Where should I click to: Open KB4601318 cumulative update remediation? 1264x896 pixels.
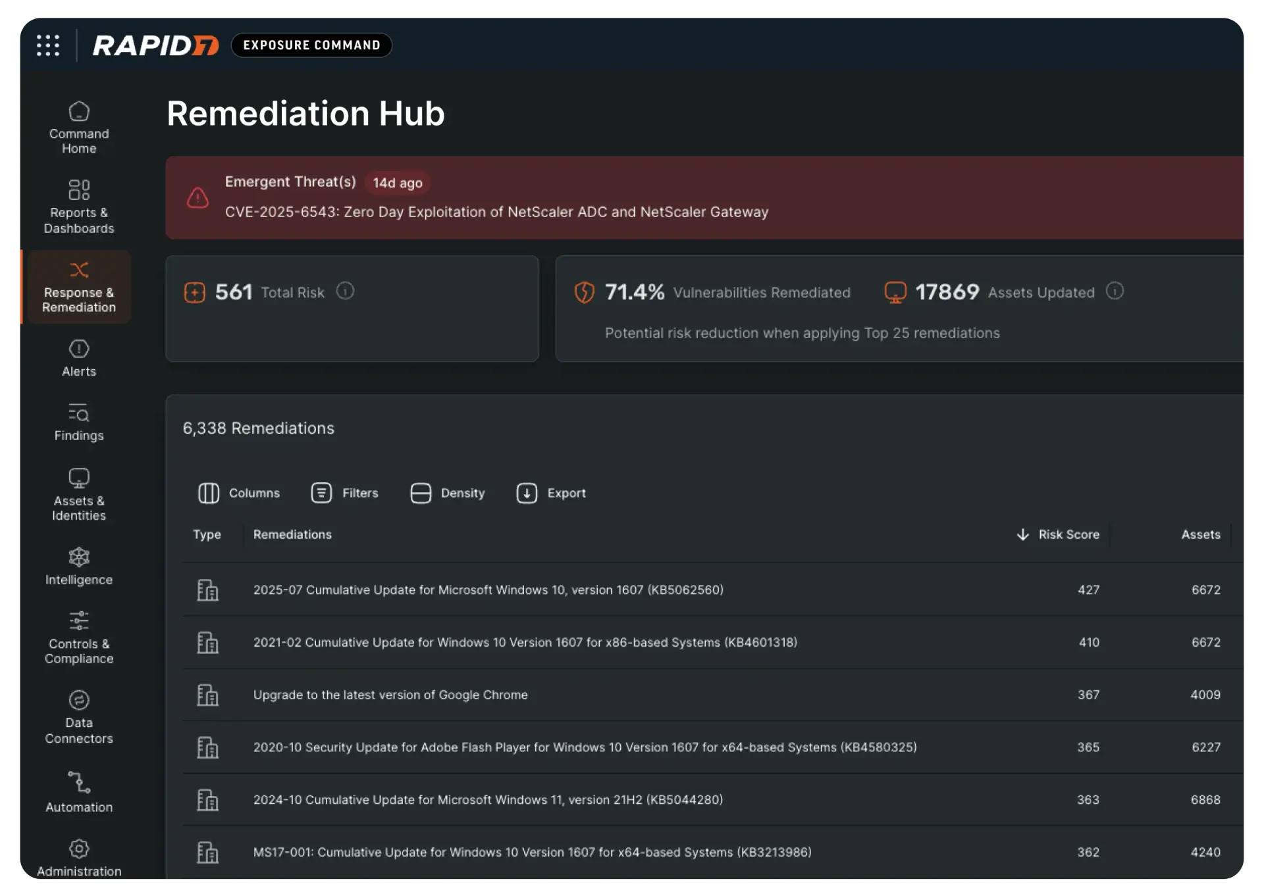coord(525,642)
